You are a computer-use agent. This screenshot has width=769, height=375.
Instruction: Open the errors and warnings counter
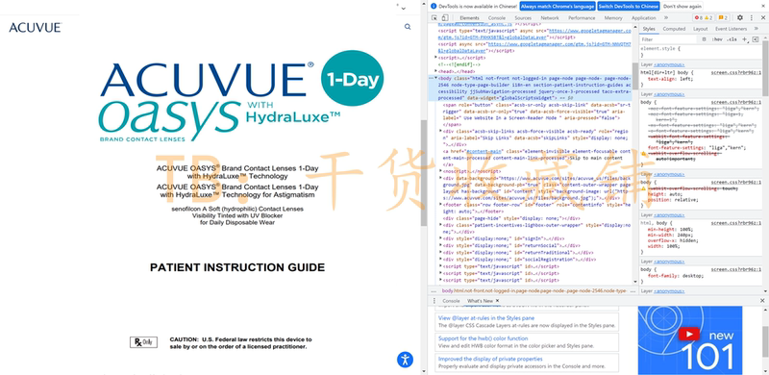pos(703,18)
